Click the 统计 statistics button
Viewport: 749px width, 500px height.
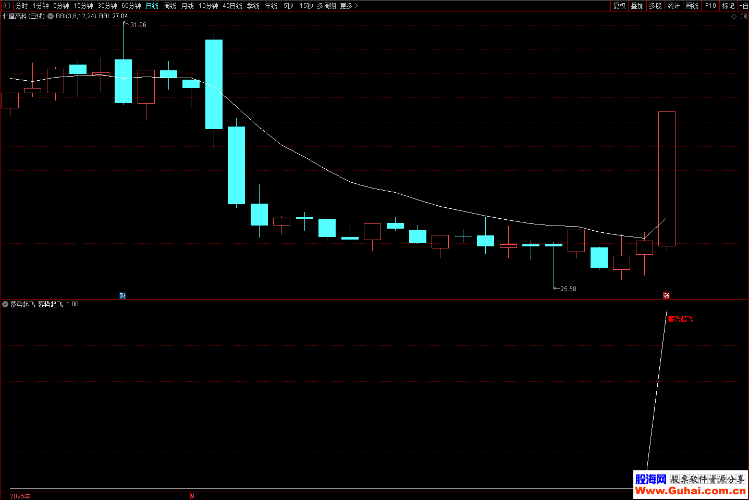tap(673, 6)
